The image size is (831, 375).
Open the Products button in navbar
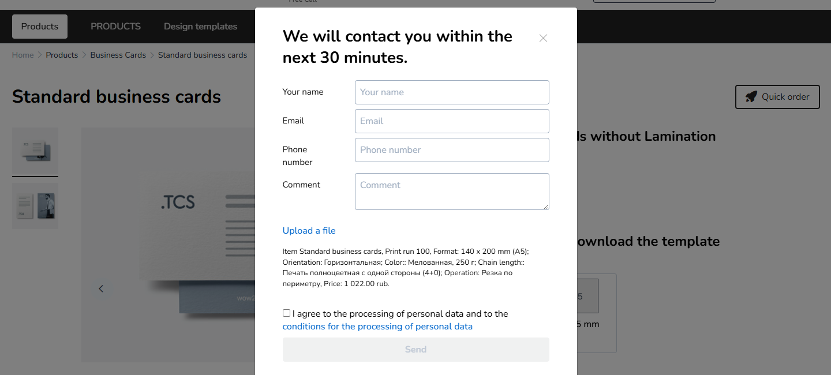40,27
